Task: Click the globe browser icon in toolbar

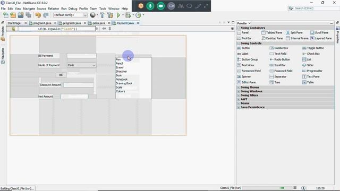Action: [x=92, y=15]
